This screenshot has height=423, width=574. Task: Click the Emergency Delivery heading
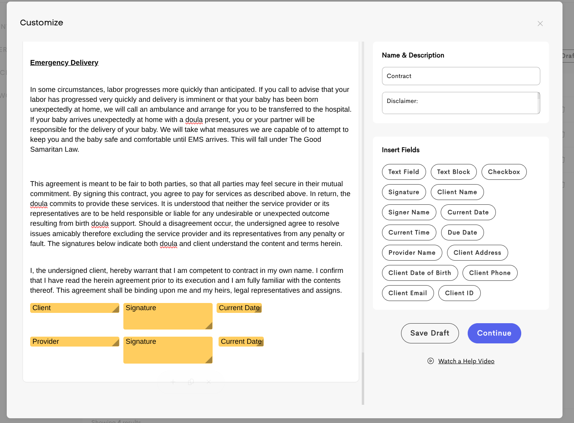coord(64,63)
